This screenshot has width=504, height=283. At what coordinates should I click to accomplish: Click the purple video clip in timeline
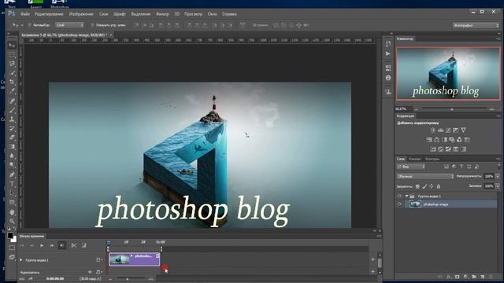click(135, 259)
